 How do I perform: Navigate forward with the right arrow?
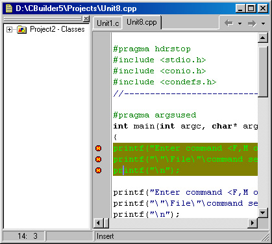point(252,23)
